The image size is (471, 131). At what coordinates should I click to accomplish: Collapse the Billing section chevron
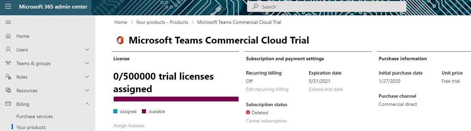click(x=87, y=104)
